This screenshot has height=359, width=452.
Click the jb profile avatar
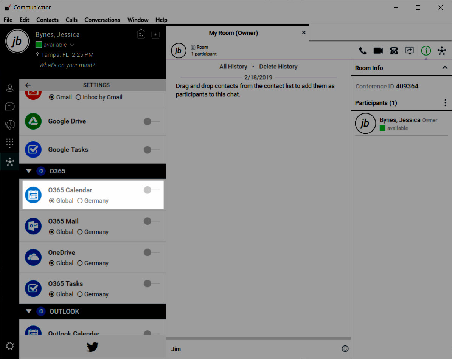[17, 41]
